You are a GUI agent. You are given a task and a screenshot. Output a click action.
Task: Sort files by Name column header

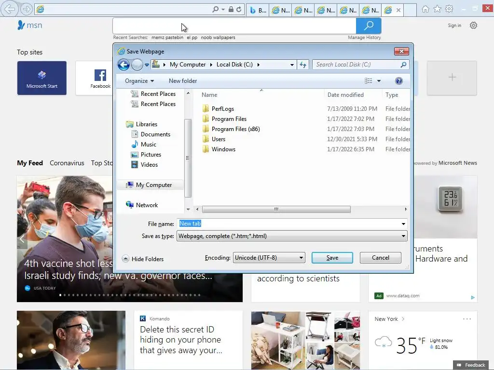[209, 95]
